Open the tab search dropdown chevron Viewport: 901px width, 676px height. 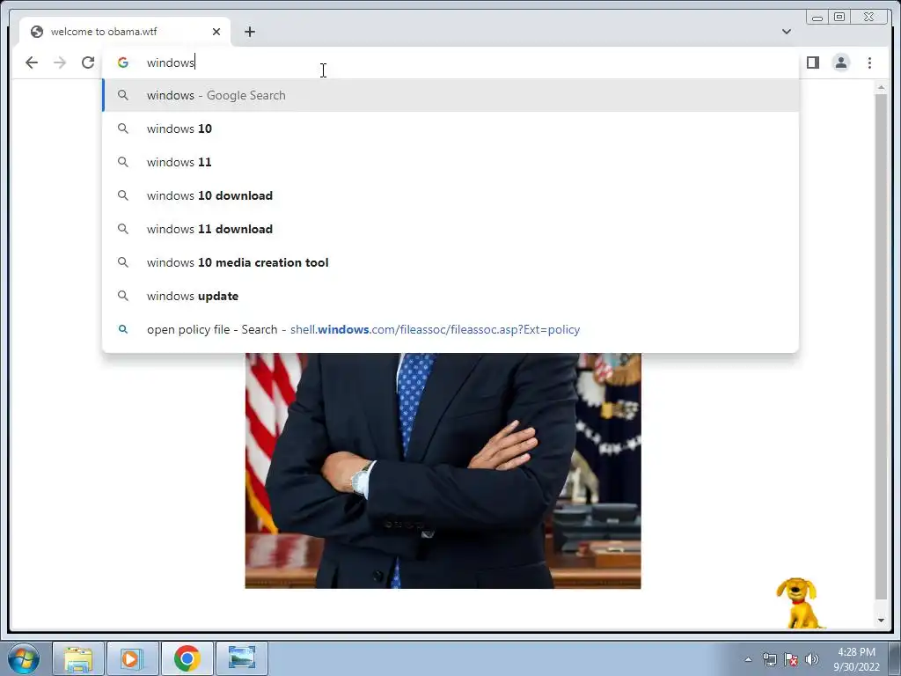coord(786,32)
